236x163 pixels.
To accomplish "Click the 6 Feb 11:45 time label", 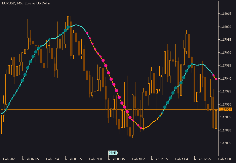I will 181,159.
